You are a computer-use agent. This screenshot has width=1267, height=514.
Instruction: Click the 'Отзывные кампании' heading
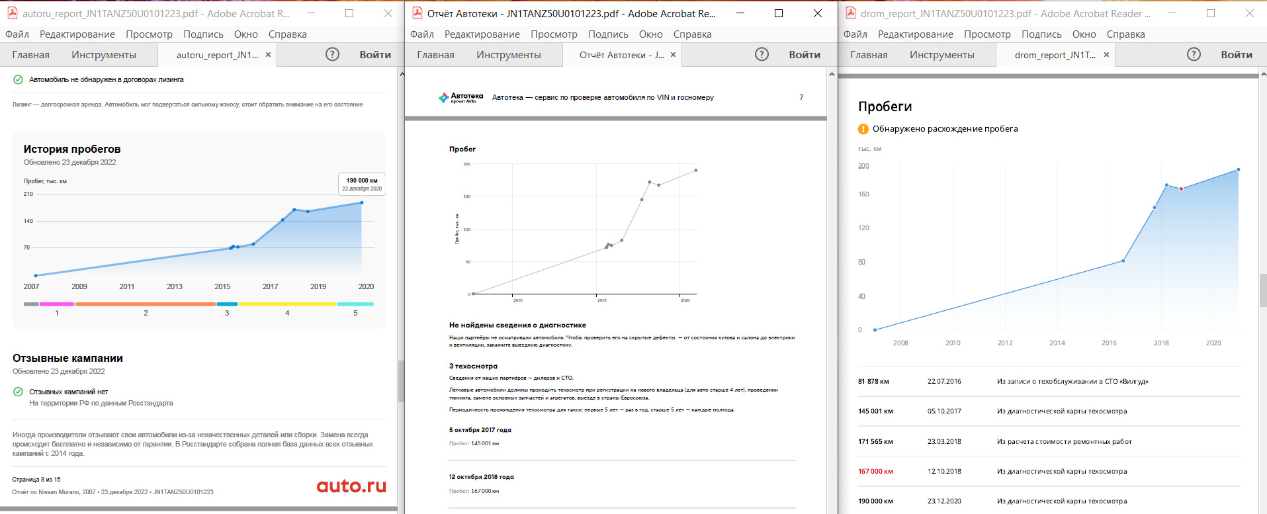click(x=67, y=359)
